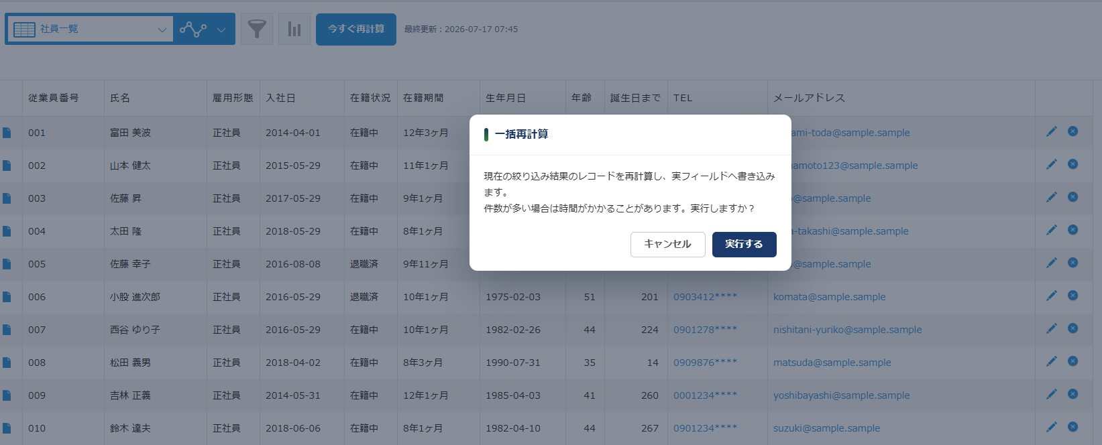The image size is (1102, 445).
Task: Edit pencil icon for 西谷 ゆり子 row
Action: 1052,328
